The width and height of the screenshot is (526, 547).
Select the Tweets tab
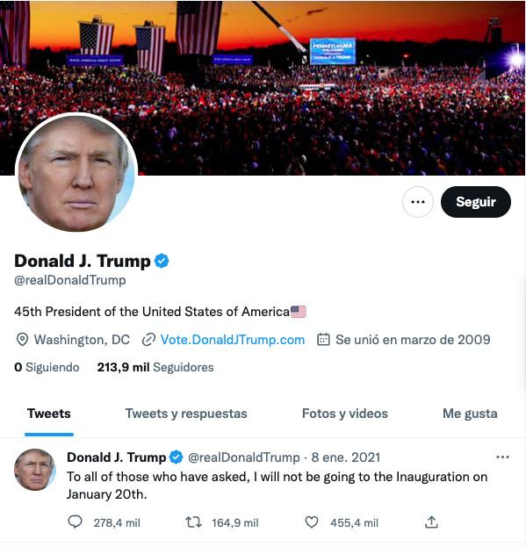pyautogui.click(x=49, y=414)
